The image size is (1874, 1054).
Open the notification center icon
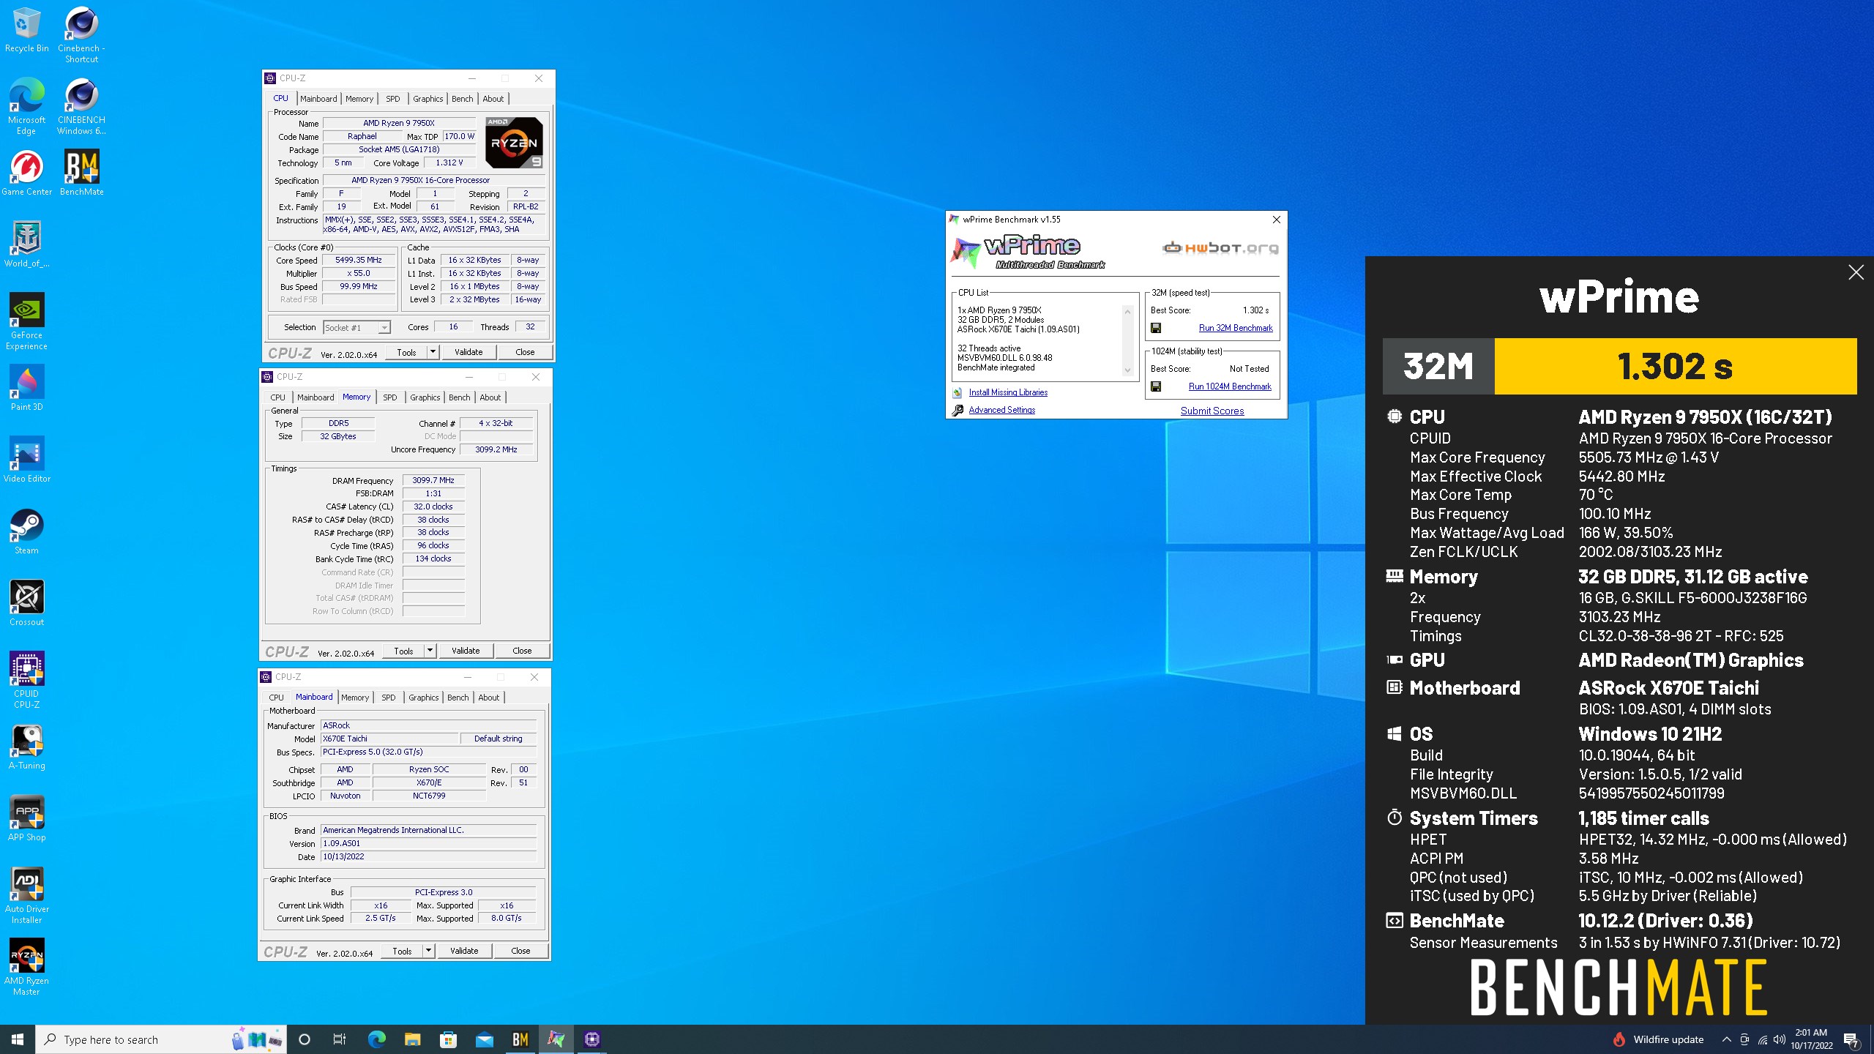[x=1851, y=1039]
